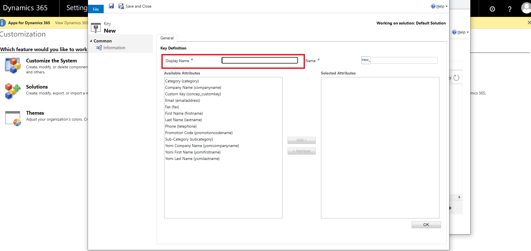Collapse the Common section

[x=91, y=41]
